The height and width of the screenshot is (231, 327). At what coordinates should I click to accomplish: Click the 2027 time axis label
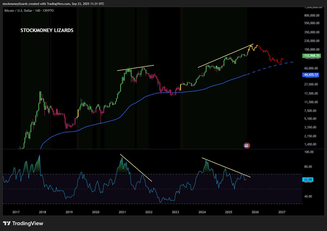pos(282,212)
